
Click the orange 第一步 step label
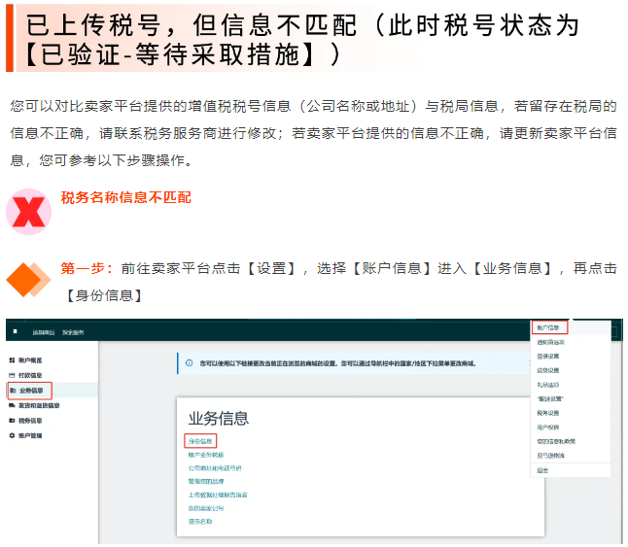(x=87, y=268)
